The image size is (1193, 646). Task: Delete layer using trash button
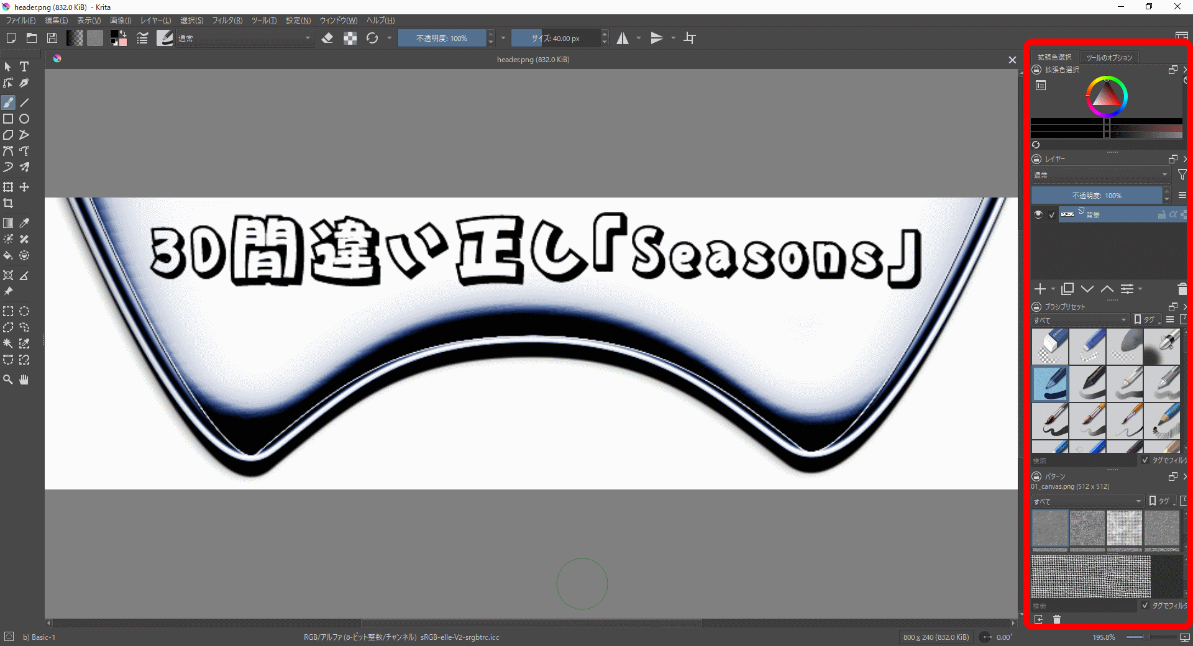[1182, 289]
